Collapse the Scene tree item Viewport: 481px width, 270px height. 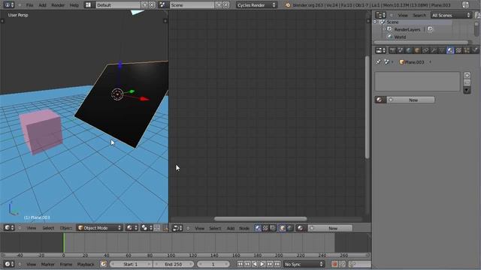tap(375, 22)
